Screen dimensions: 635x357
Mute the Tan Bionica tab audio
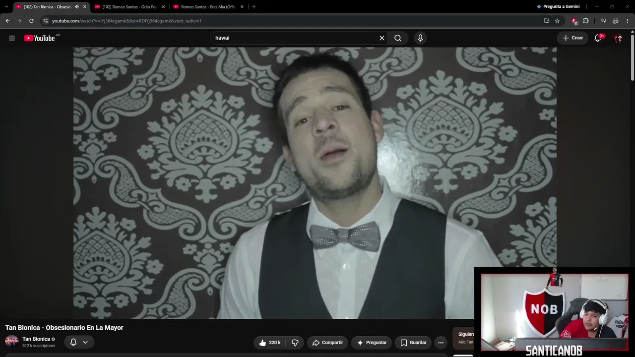pyautogui.click(x=76, y=7)
